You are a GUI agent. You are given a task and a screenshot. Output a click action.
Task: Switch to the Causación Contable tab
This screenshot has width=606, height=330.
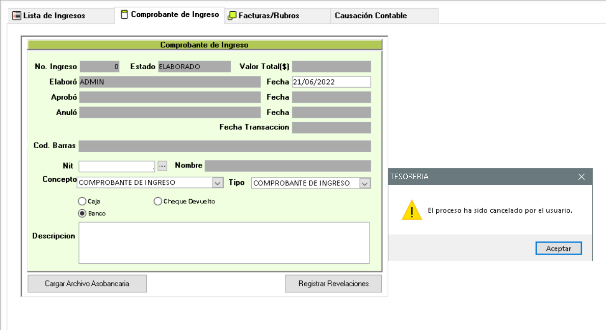(371, 16)
